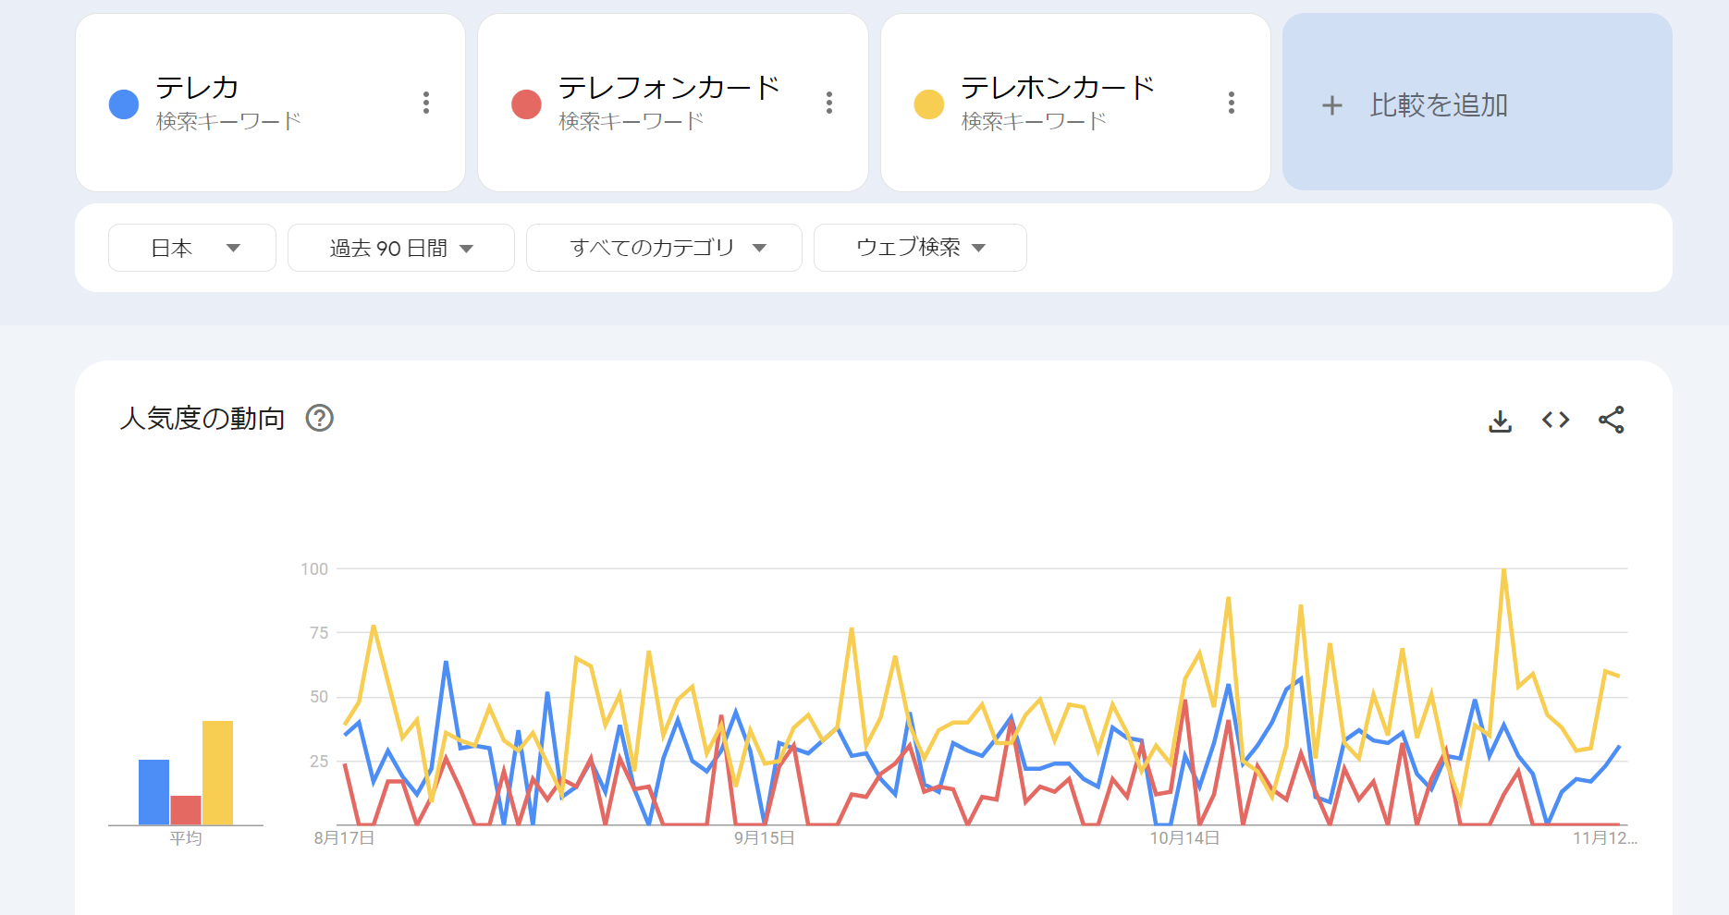Viewport: 1729px width, 915px height.
Task: Open the ウェブ検索 search type dropdown
Action: click(x=920, y=248)
